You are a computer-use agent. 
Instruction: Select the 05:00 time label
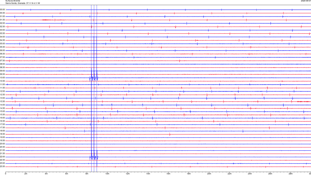pyautogui.click(x=3, y=44)
